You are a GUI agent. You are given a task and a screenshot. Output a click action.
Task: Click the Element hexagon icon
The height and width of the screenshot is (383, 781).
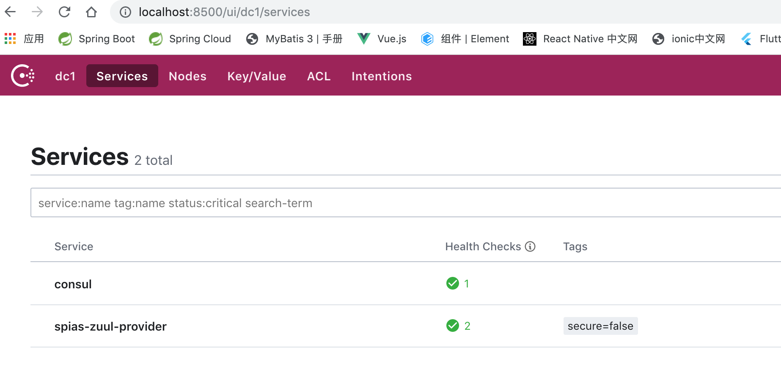pos(427,38)
